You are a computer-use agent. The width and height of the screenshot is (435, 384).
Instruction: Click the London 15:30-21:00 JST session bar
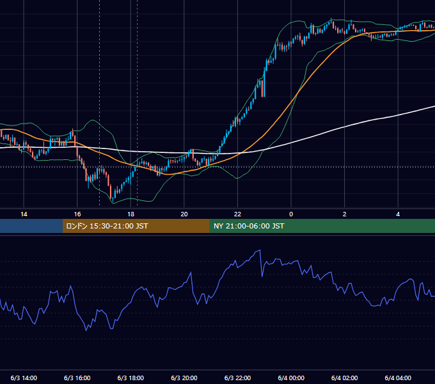[136, 226]
